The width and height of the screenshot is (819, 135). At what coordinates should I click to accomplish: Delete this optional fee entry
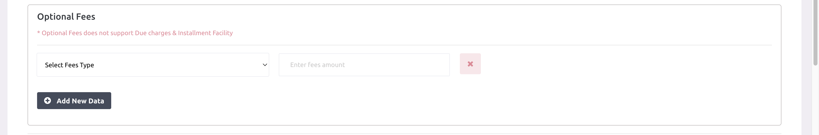pyautogui.click(x=470, y=64)
